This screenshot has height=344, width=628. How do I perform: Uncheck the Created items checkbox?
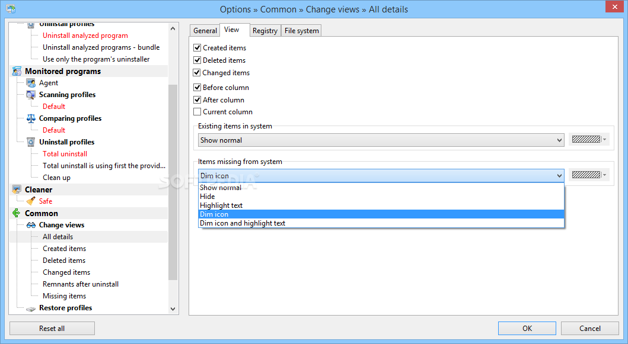[197, 47]
